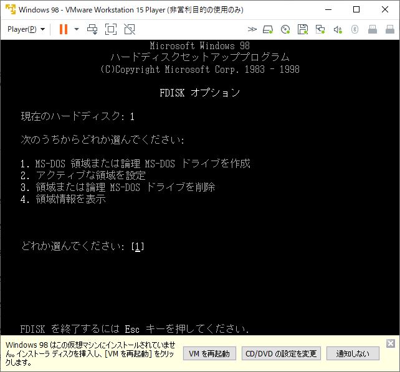
Task: Click the floppy drive device icon
Action: tap(303, 29)
